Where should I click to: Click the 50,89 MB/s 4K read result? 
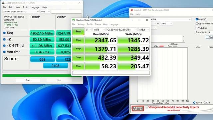point(42,40)
